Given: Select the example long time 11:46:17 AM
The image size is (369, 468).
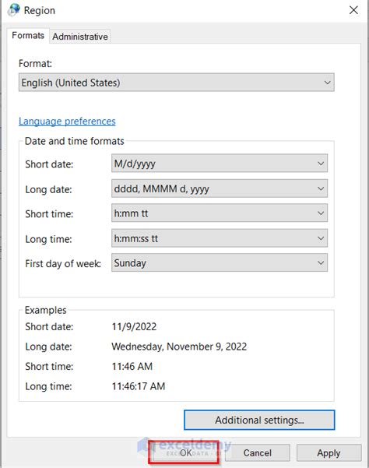Looking at the screenshot, I should coord(138,386).
